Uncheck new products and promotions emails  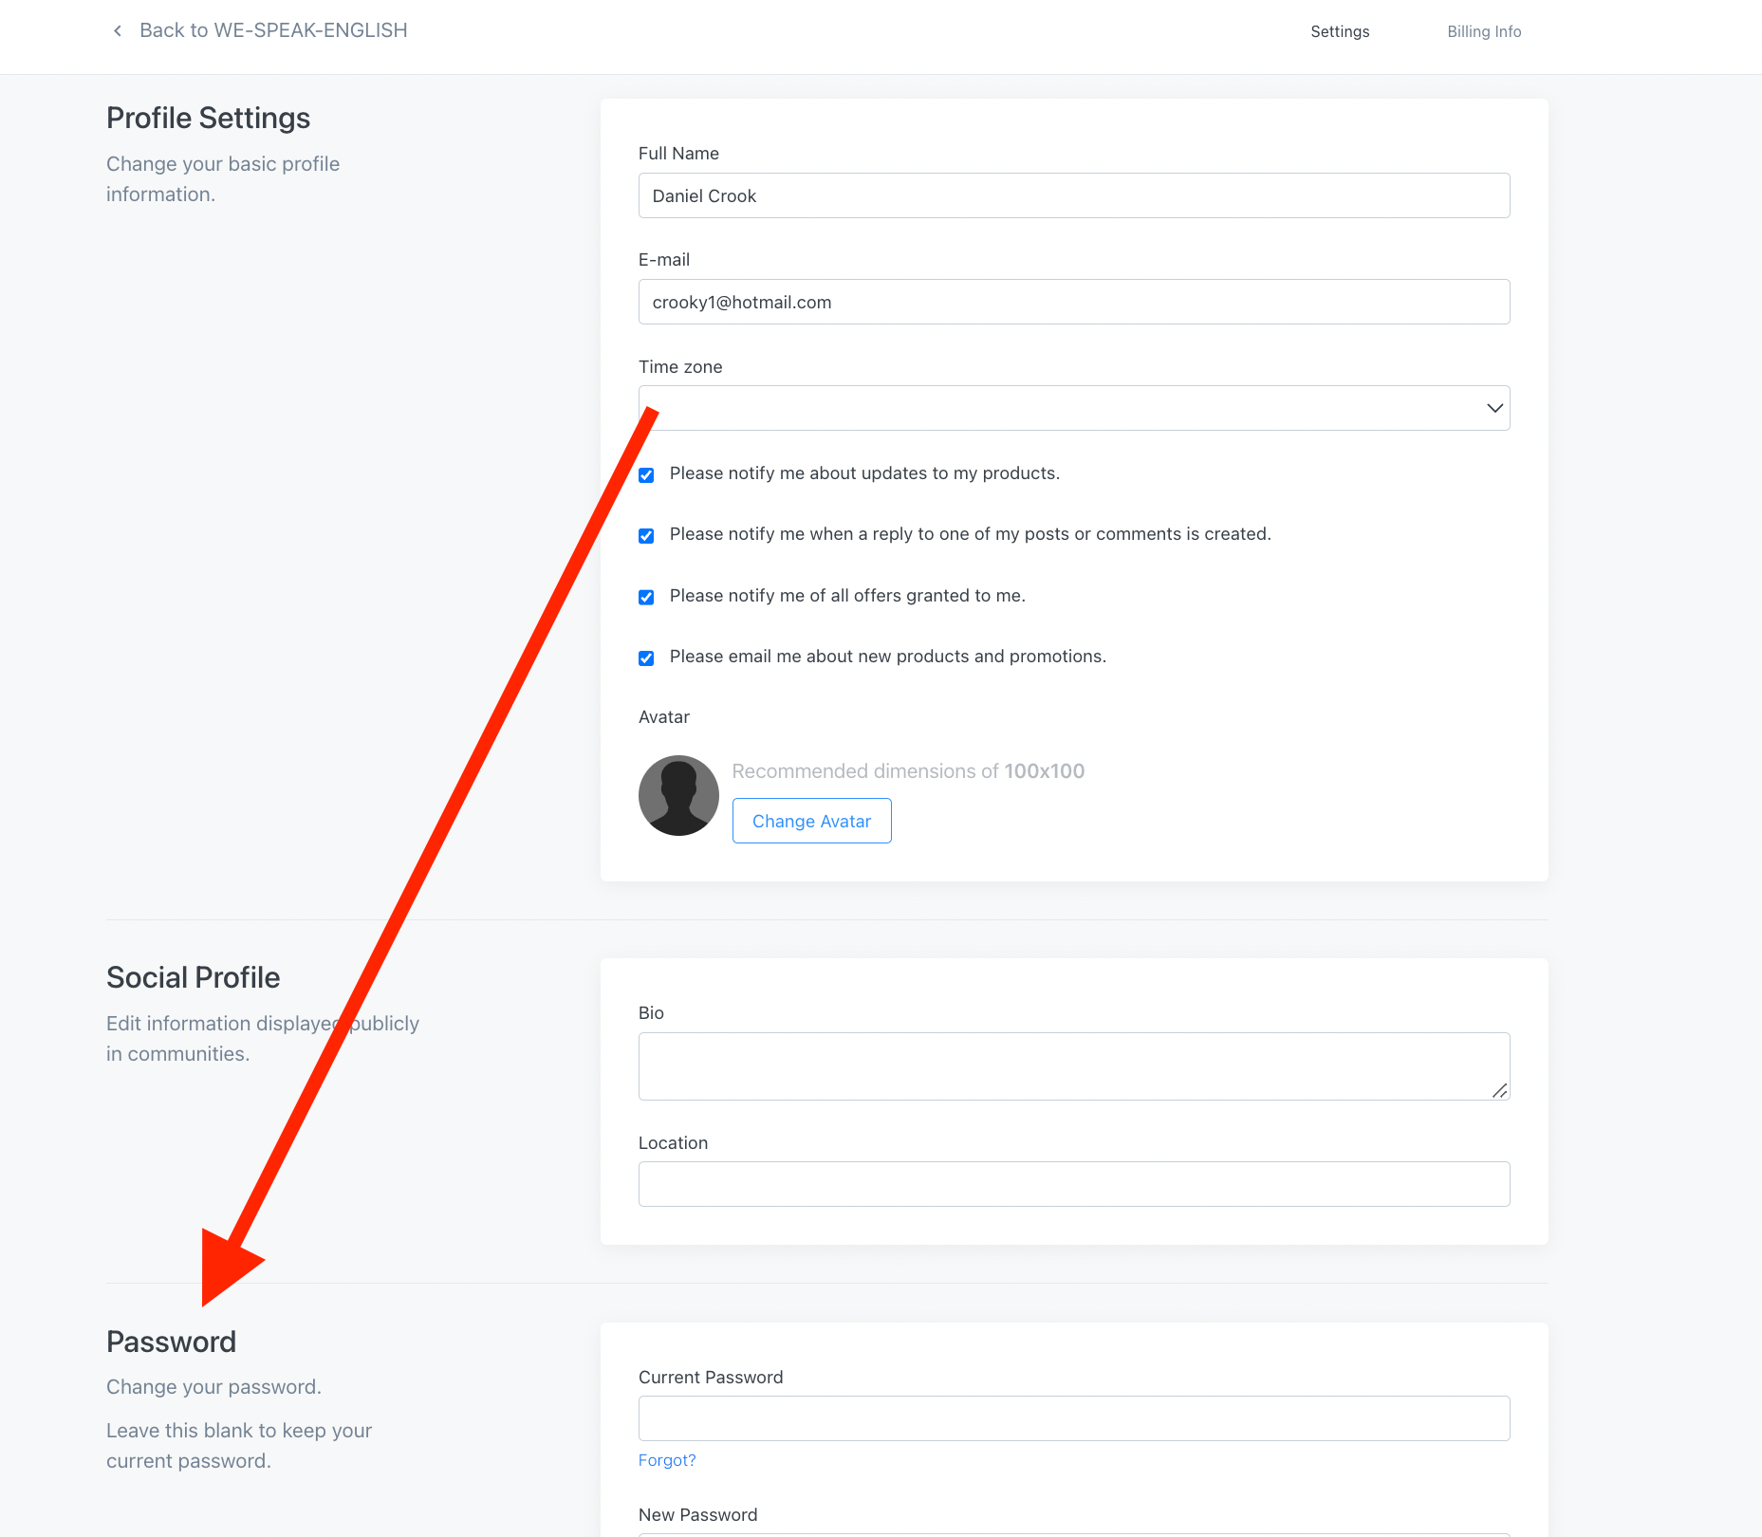646,657
